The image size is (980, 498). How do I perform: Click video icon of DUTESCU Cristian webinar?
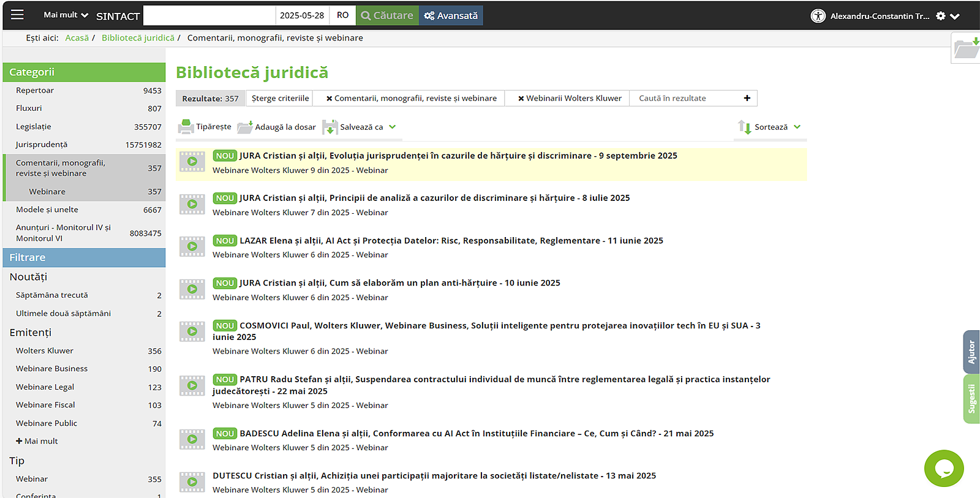[x=192, y=481]
